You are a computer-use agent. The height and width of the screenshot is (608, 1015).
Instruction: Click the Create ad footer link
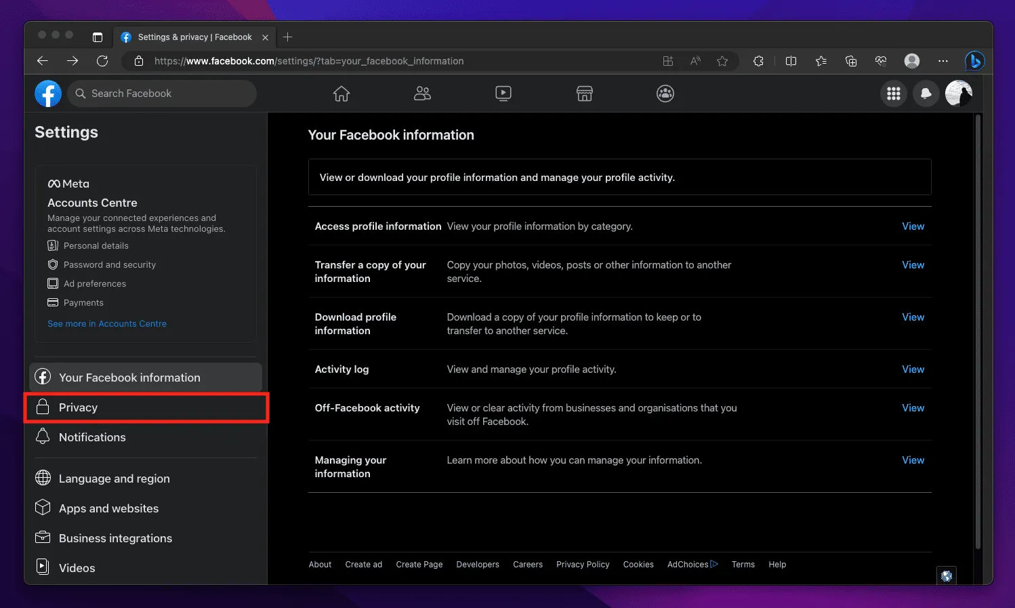(363, 565)
